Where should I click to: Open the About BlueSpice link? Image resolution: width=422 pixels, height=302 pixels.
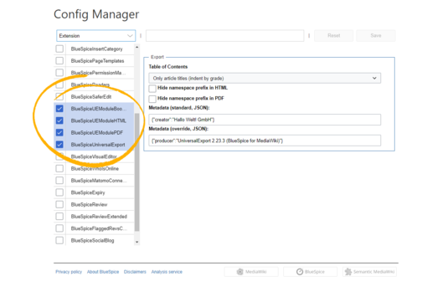click(103, 272)
